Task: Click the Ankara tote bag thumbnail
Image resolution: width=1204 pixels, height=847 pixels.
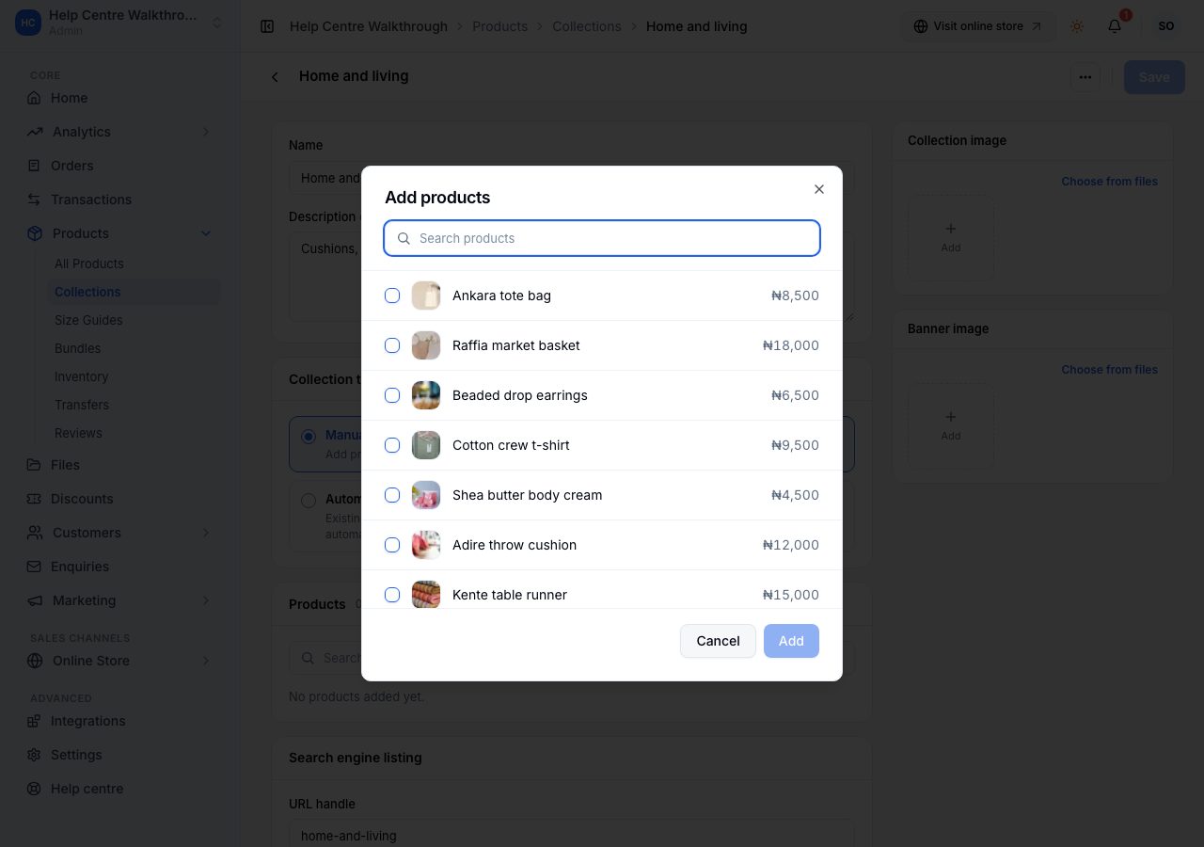Action: (x=426, y=296)
